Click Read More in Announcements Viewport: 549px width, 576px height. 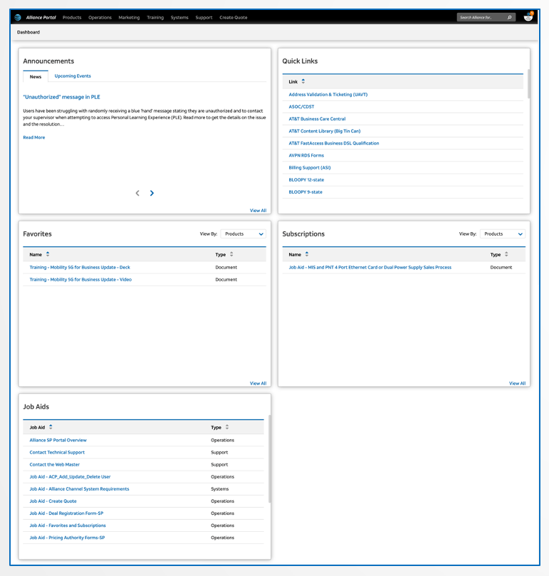click(34, 137)
